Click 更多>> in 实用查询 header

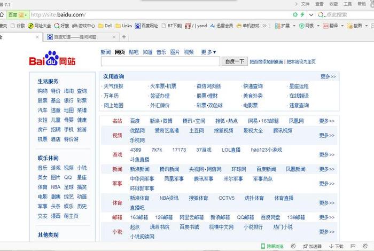pos(328,76)
